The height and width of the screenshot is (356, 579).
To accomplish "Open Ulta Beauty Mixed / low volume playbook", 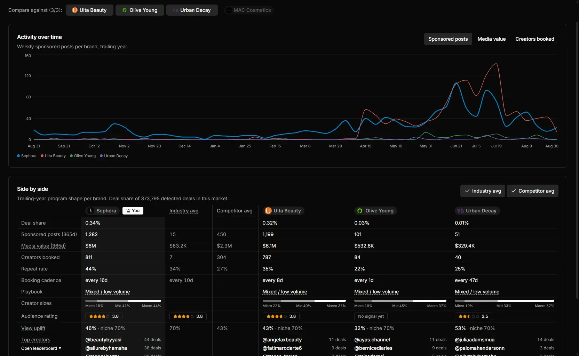I will point(285,292).
